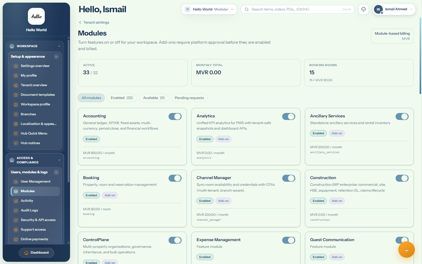
Task: Collapse the Workspace section chevron
Action: coord(59,46)
